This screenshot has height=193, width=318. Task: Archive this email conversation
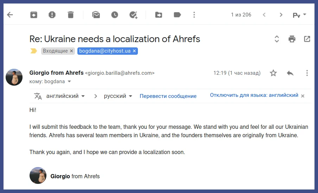coord(34,15)
